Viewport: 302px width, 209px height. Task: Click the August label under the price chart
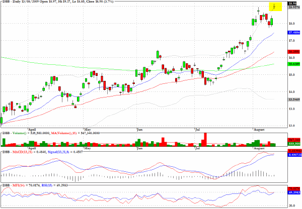click(x=259, y=130)
